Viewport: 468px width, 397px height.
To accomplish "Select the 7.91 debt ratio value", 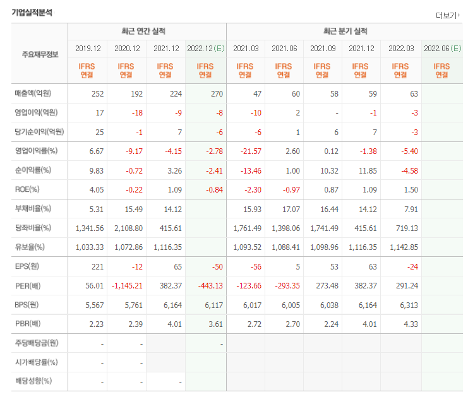I will (x=411, y=210).
